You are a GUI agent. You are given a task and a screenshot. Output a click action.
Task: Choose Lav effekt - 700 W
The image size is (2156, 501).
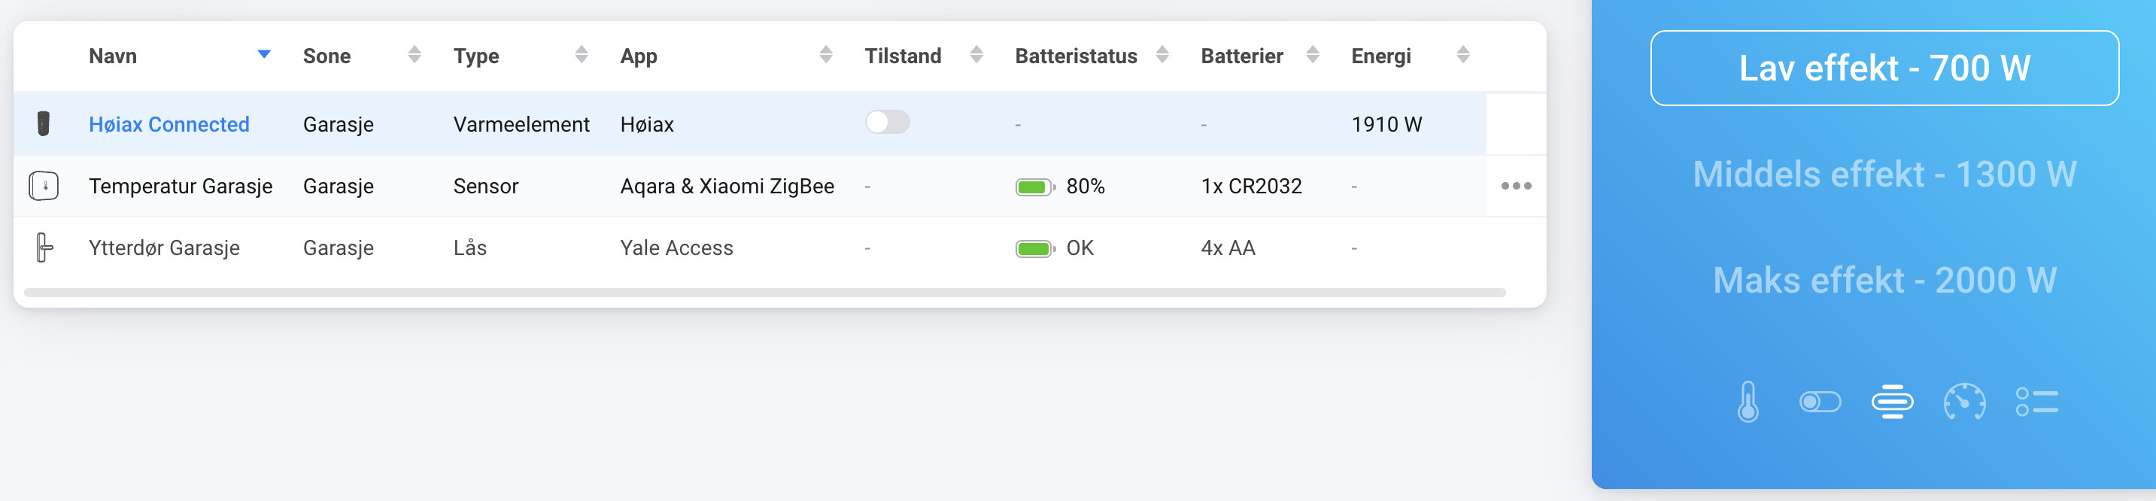click(x=1884, y=68)
